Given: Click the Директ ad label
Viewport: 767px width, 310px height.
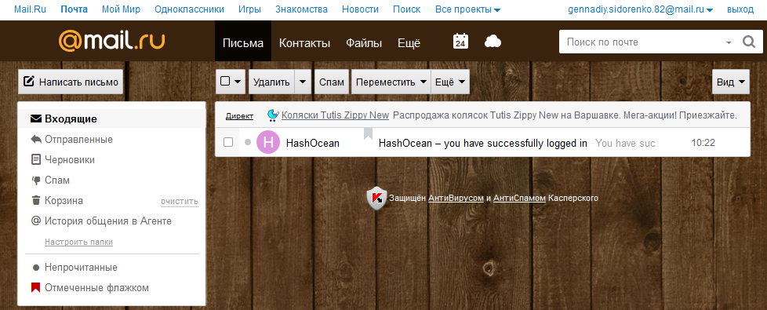Looking at the screenshot, I should pos(239,116).
